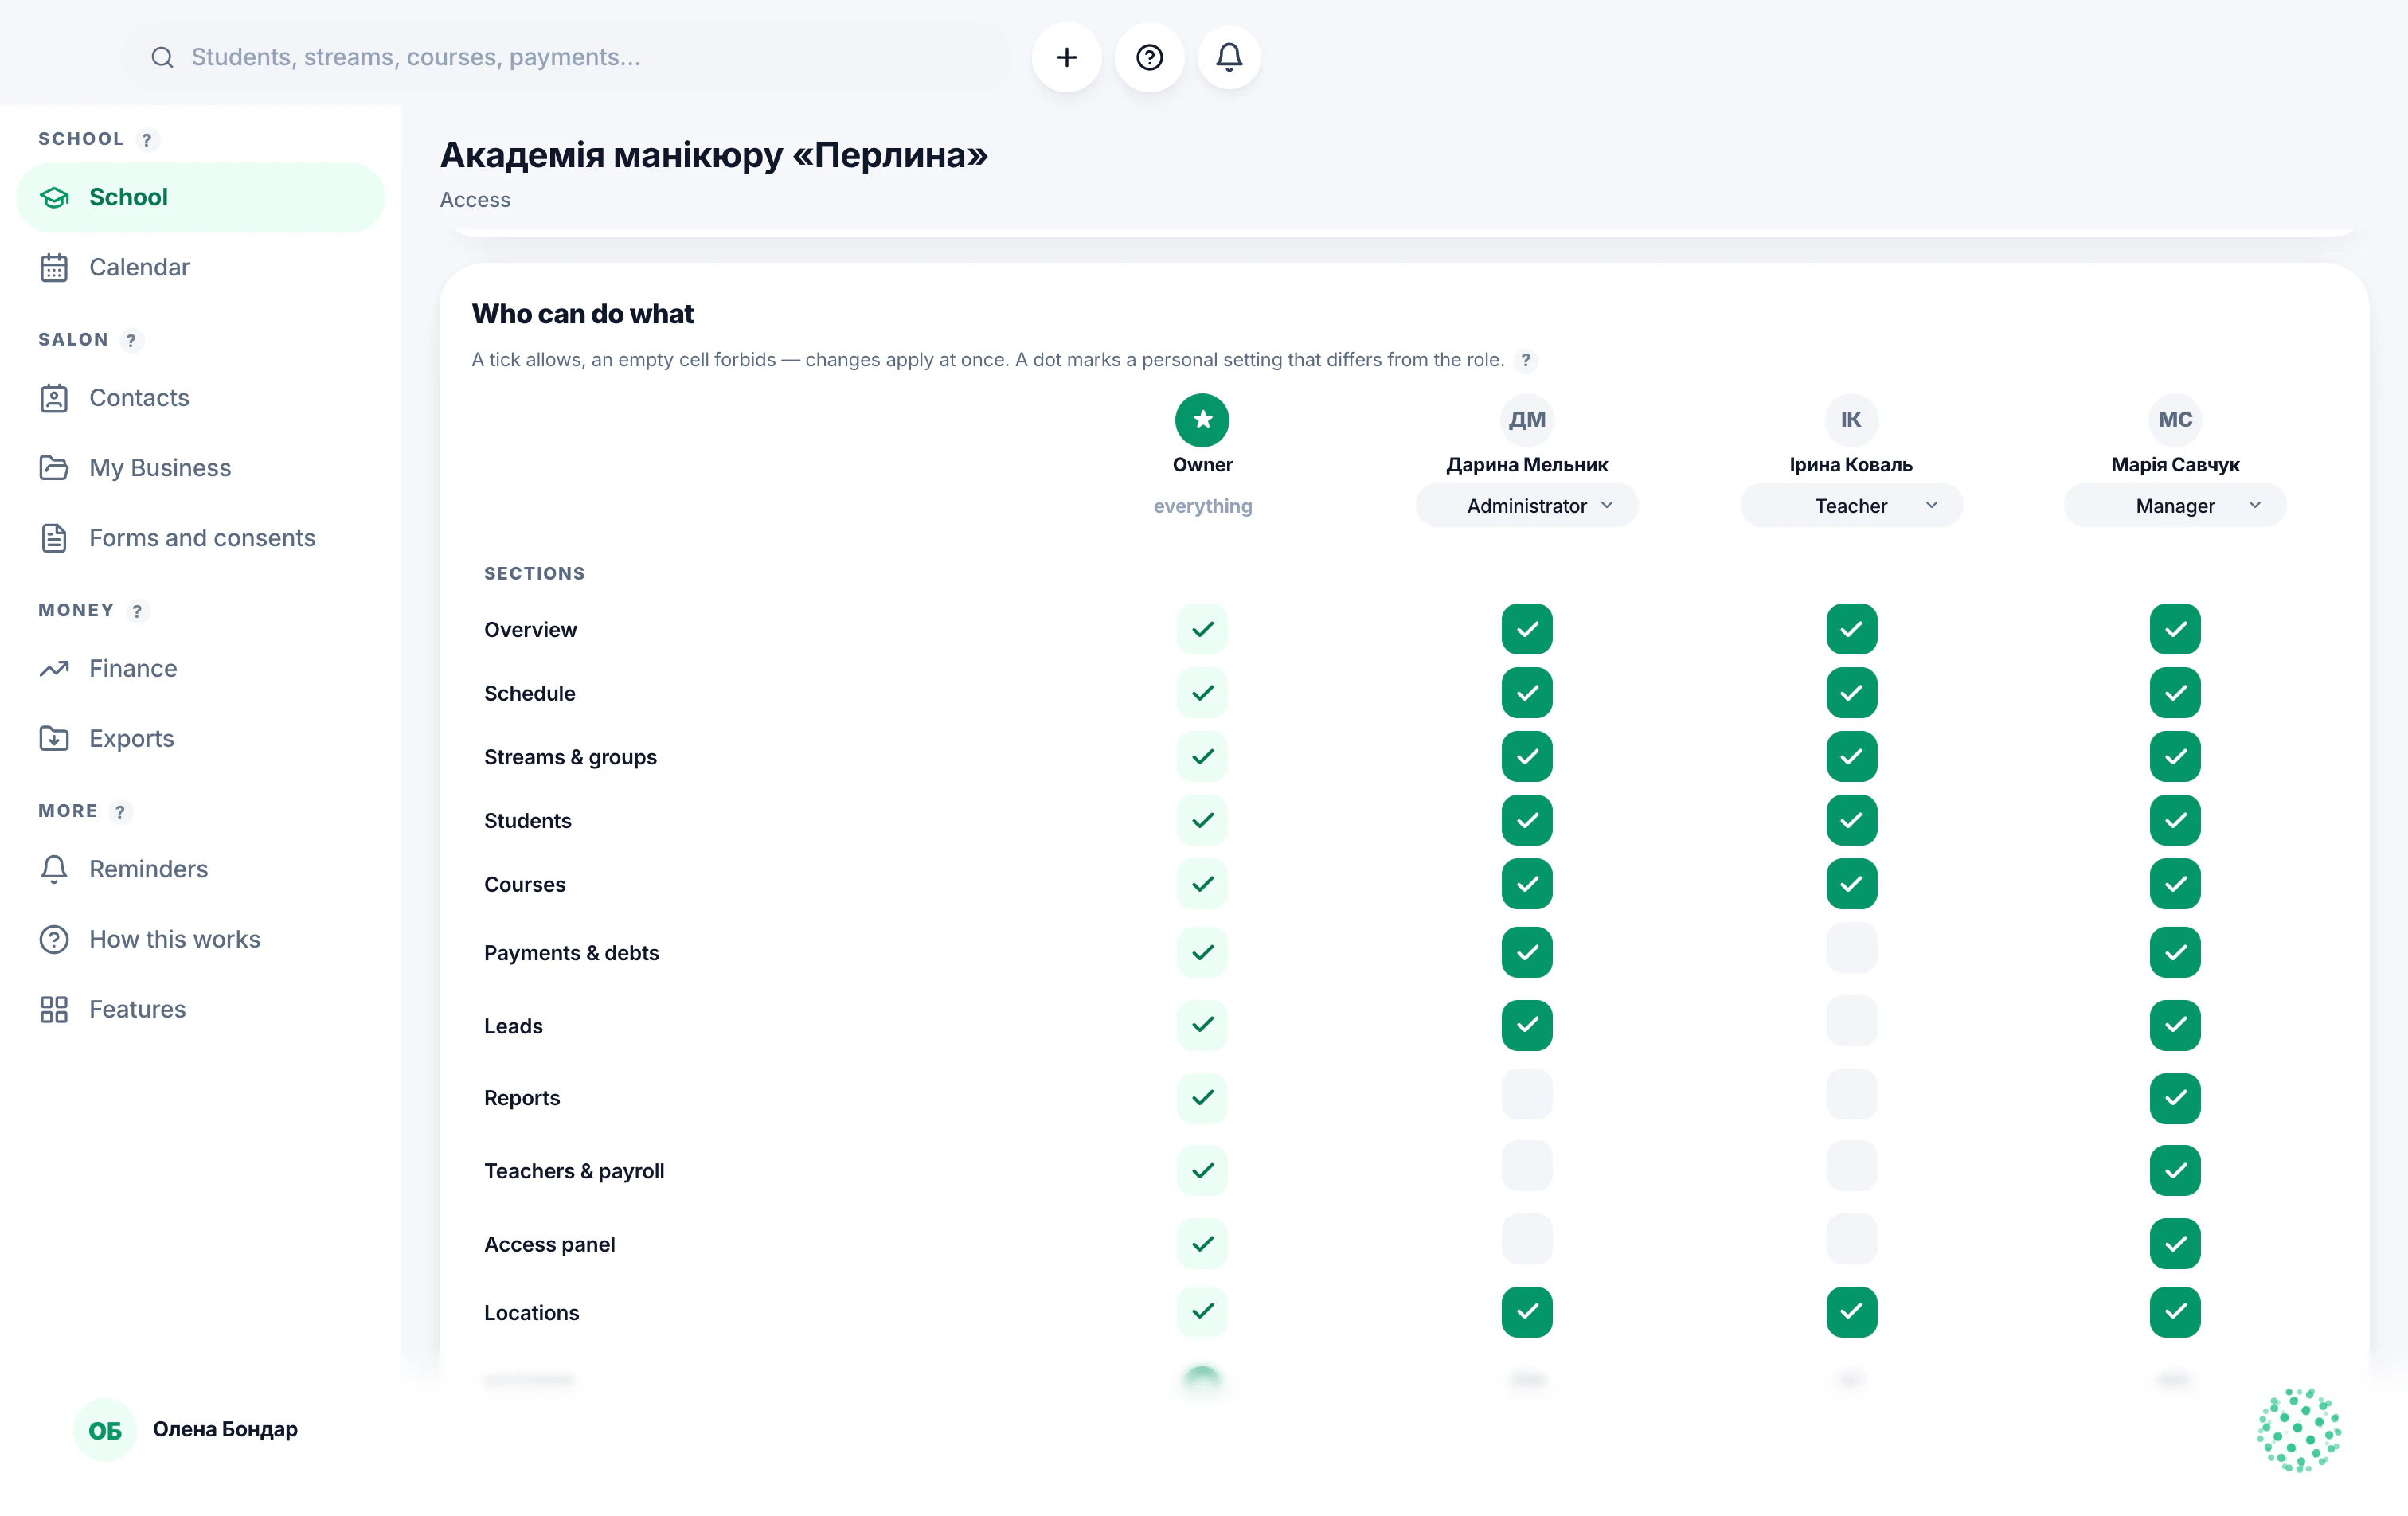
Task: Click the Calendar icon in sidebar
Action: (x=54, y=267)
